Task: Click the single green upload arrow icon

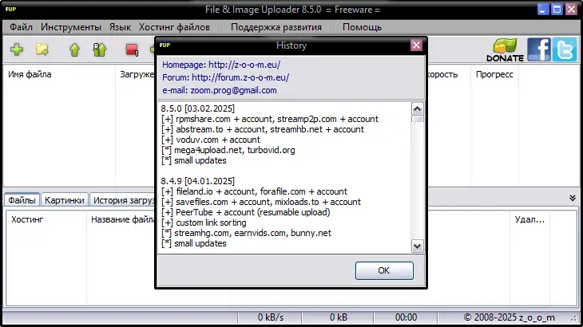Action: coord(74,49)
